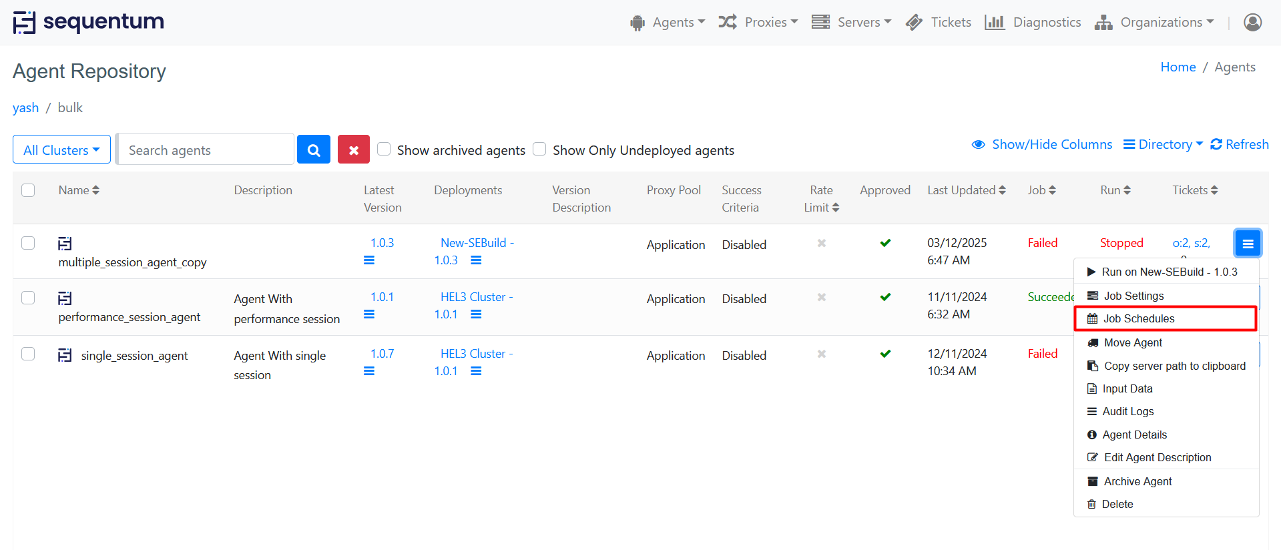
Task: Open version list icon under 1.0.3 latest version
Action: [369, 260]
